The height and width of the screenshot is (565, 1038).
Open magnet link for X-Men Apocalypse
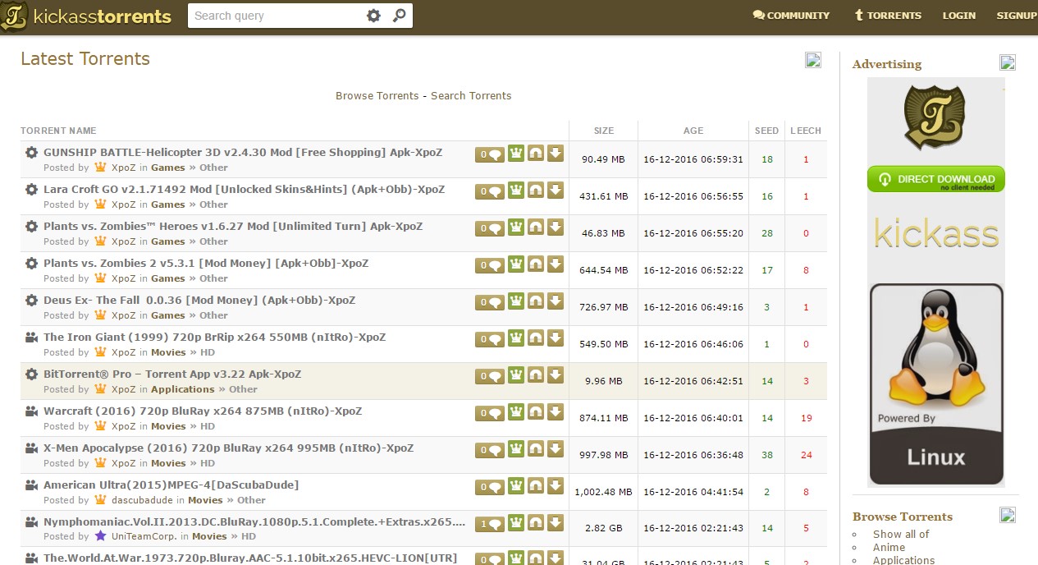(536, 448)
